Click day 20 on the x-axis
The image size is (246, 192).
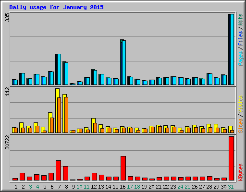(151, 187)
